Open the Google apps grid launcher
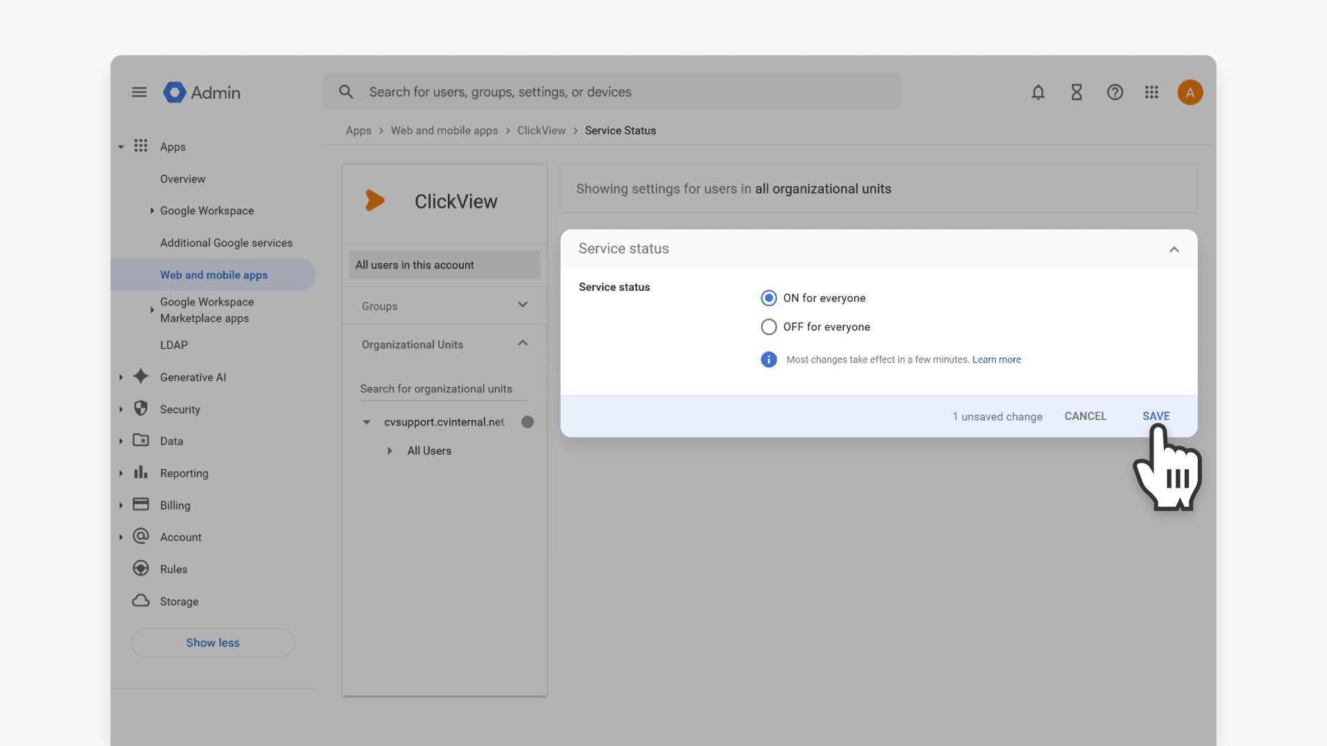This screenshot has width=1327, height=746. point(1151,92)
